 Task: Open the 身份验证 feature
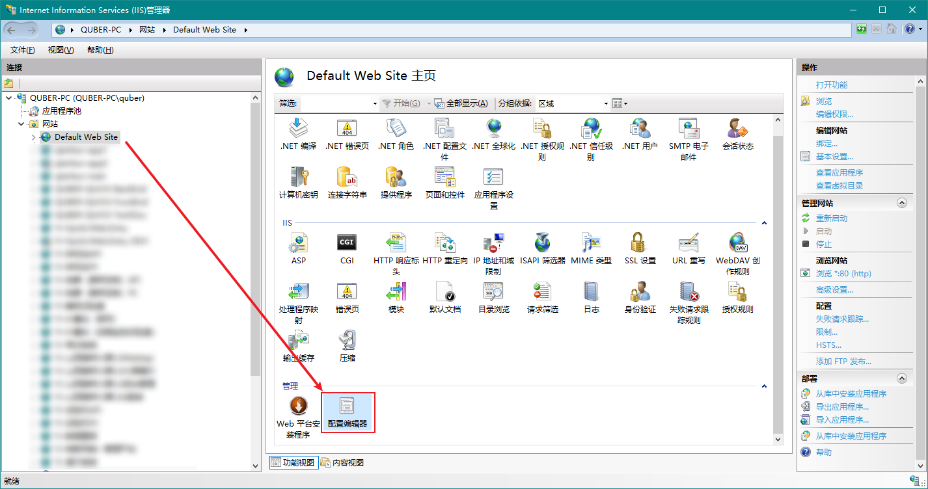(638, 293)
